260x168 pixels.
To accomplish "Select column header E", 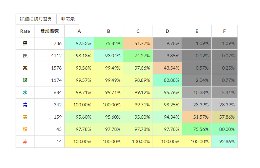I will click(x=197, y=31).
